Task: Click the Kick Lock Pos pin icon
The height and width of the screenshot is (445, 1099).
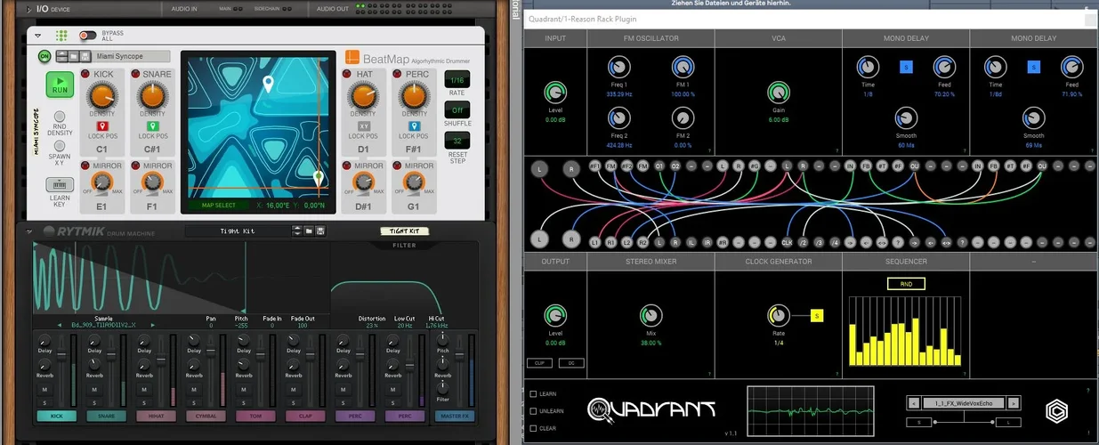Action: [x=101, y=125]
